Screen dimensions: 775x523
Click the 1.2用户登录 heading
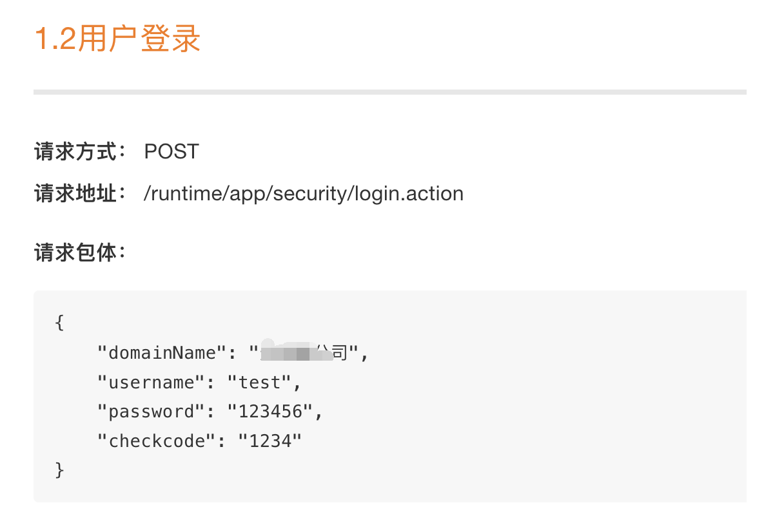click(x=117, y=39)
